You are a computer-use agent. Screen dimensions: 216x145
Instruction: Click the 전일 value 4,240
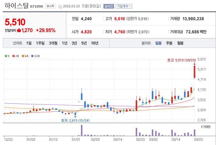86,19
